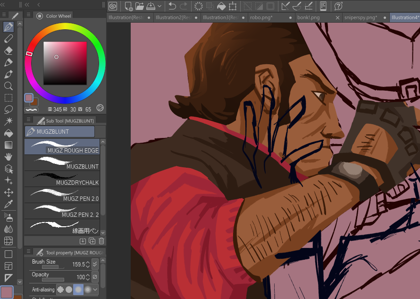Viewport: 420px width, 299px height.
Task: Expand the Save options dropdown arrow
Action: [x=160, y=6]
